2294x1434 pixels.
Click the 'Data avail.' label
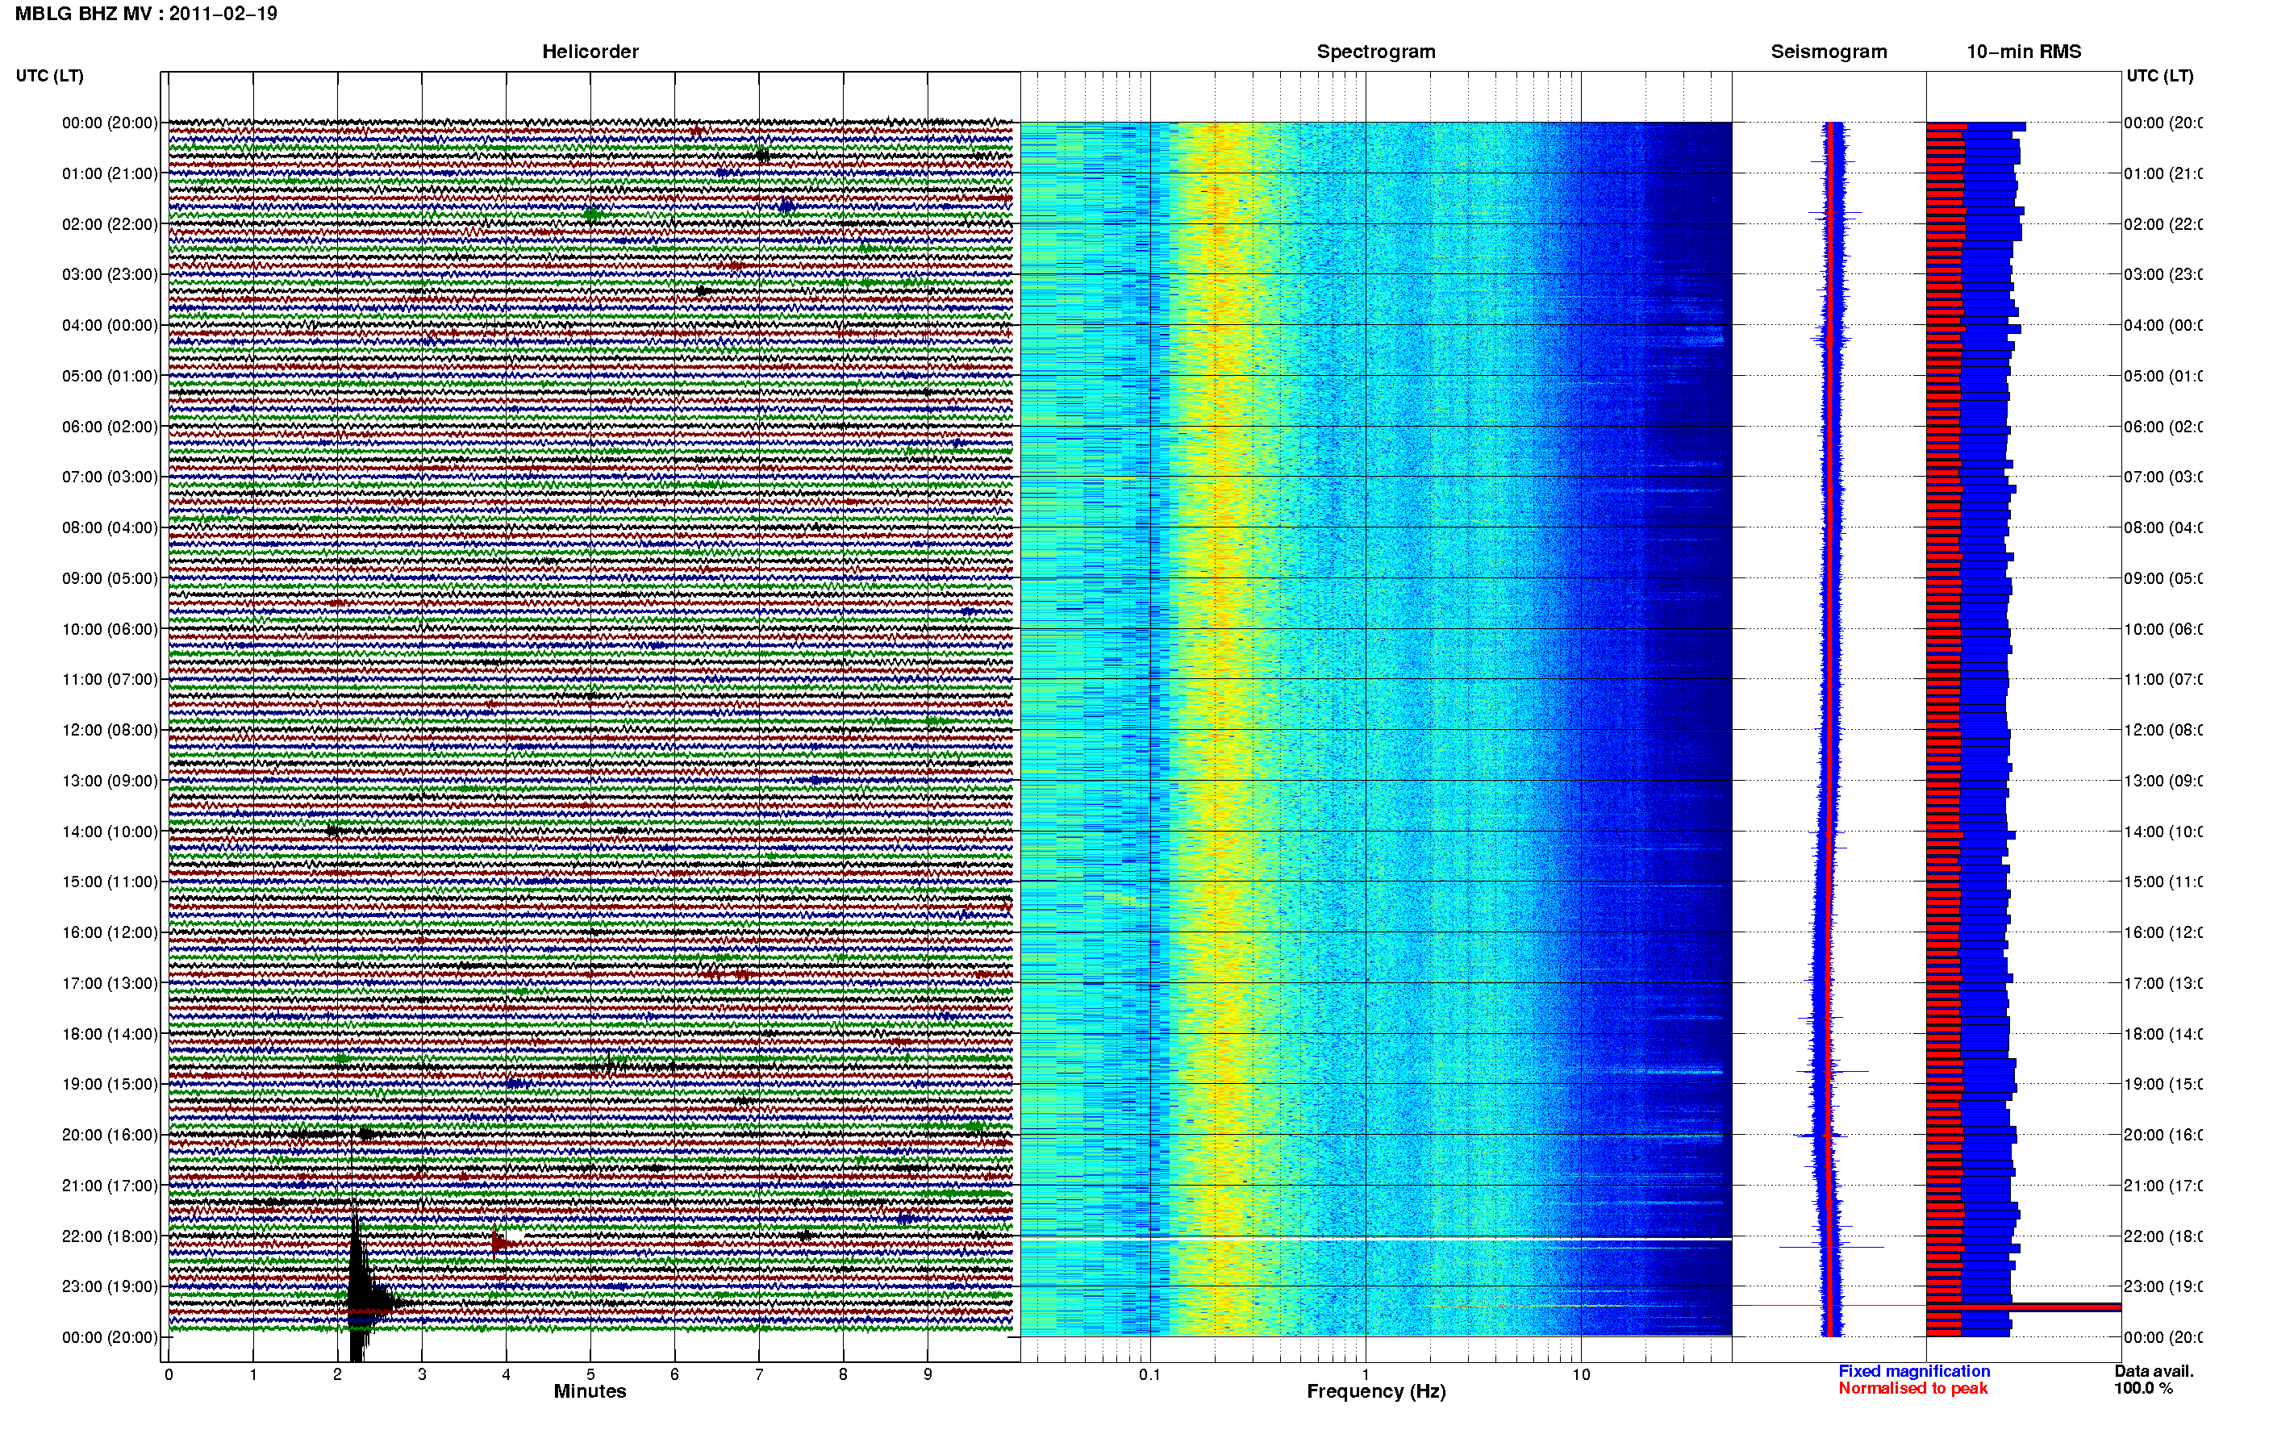(x=2154, y=1371)
